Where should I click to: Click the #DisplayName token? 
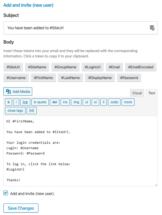100,78
